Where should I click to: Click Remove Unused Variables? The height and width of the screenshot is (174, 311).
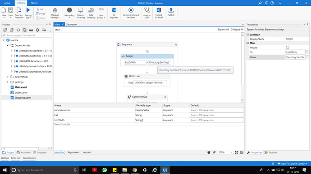coord(131,13)
